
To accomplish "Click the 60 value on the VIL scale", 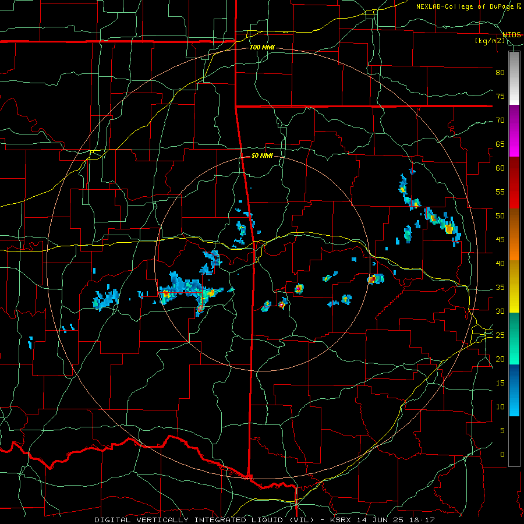I will (500, 168).
